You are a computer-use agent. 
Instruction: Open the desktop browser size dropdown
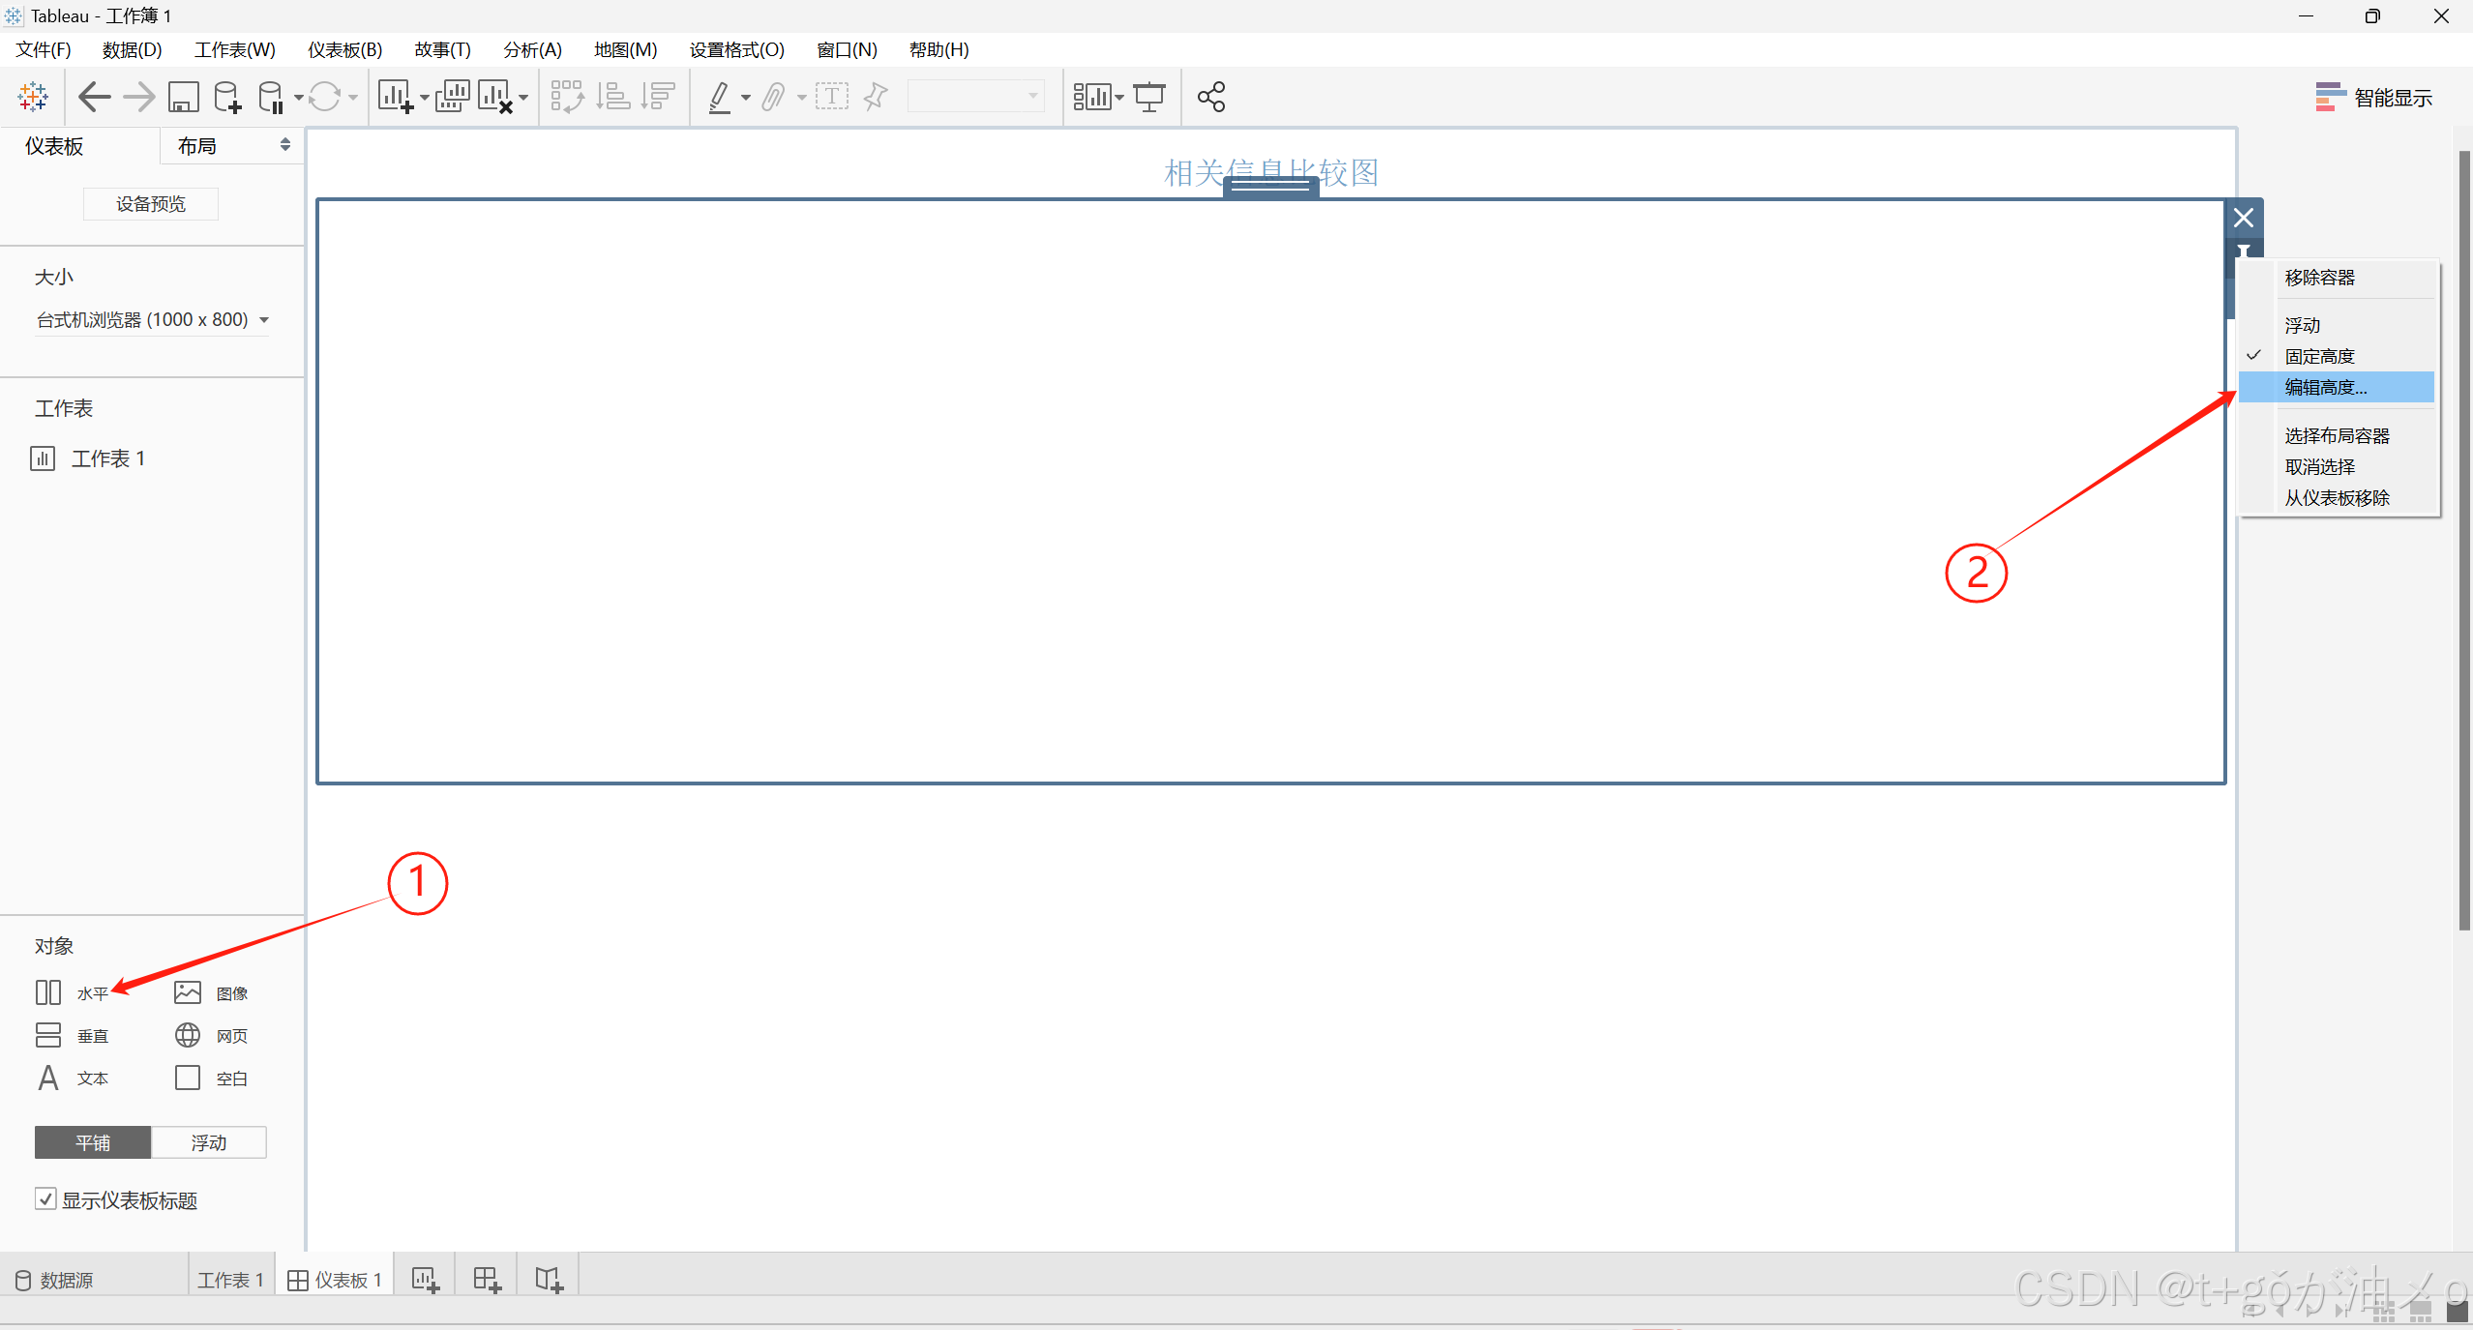tap(152, 319)
